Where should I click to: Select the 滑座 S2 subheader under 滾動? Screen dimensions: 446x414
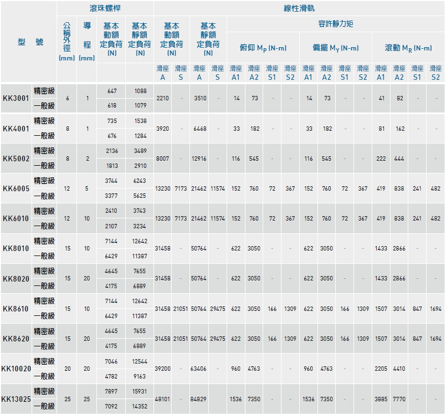pyautogui.click(x=435, y=70)
